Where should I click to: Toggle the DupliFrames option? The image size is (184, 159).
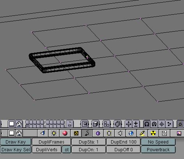click(52, 142)
